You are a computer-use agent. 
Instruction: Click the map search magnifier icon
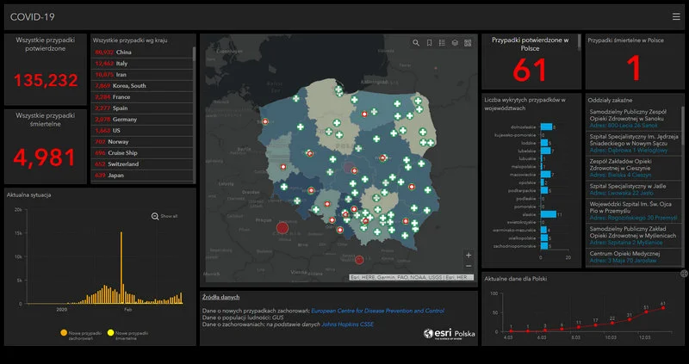coord(416,42)
